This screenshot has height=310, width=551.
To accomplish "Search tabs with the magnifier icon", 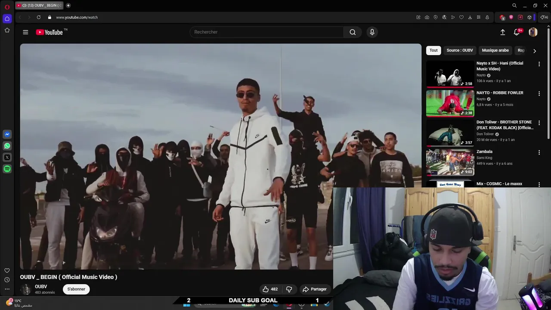I will click(514, 6).
